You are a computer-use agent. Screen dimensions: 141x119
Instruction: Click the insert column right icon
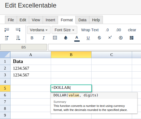[18, 30]
